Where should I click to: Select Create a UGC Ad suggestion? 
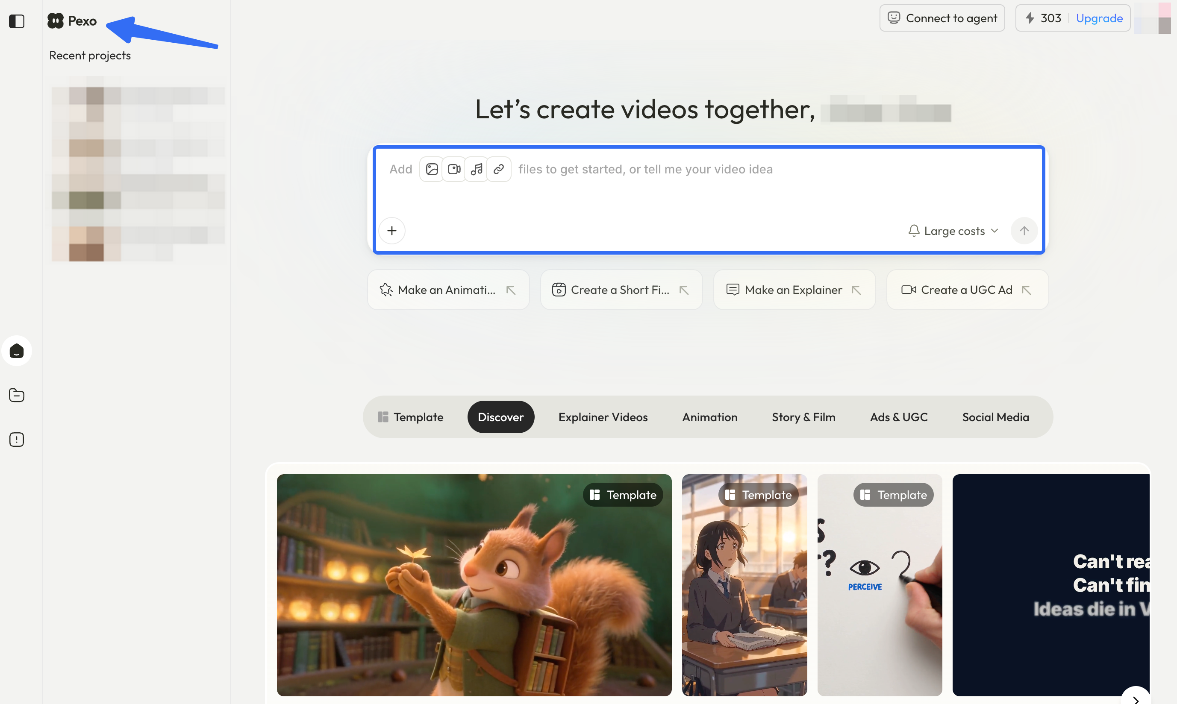967,290
